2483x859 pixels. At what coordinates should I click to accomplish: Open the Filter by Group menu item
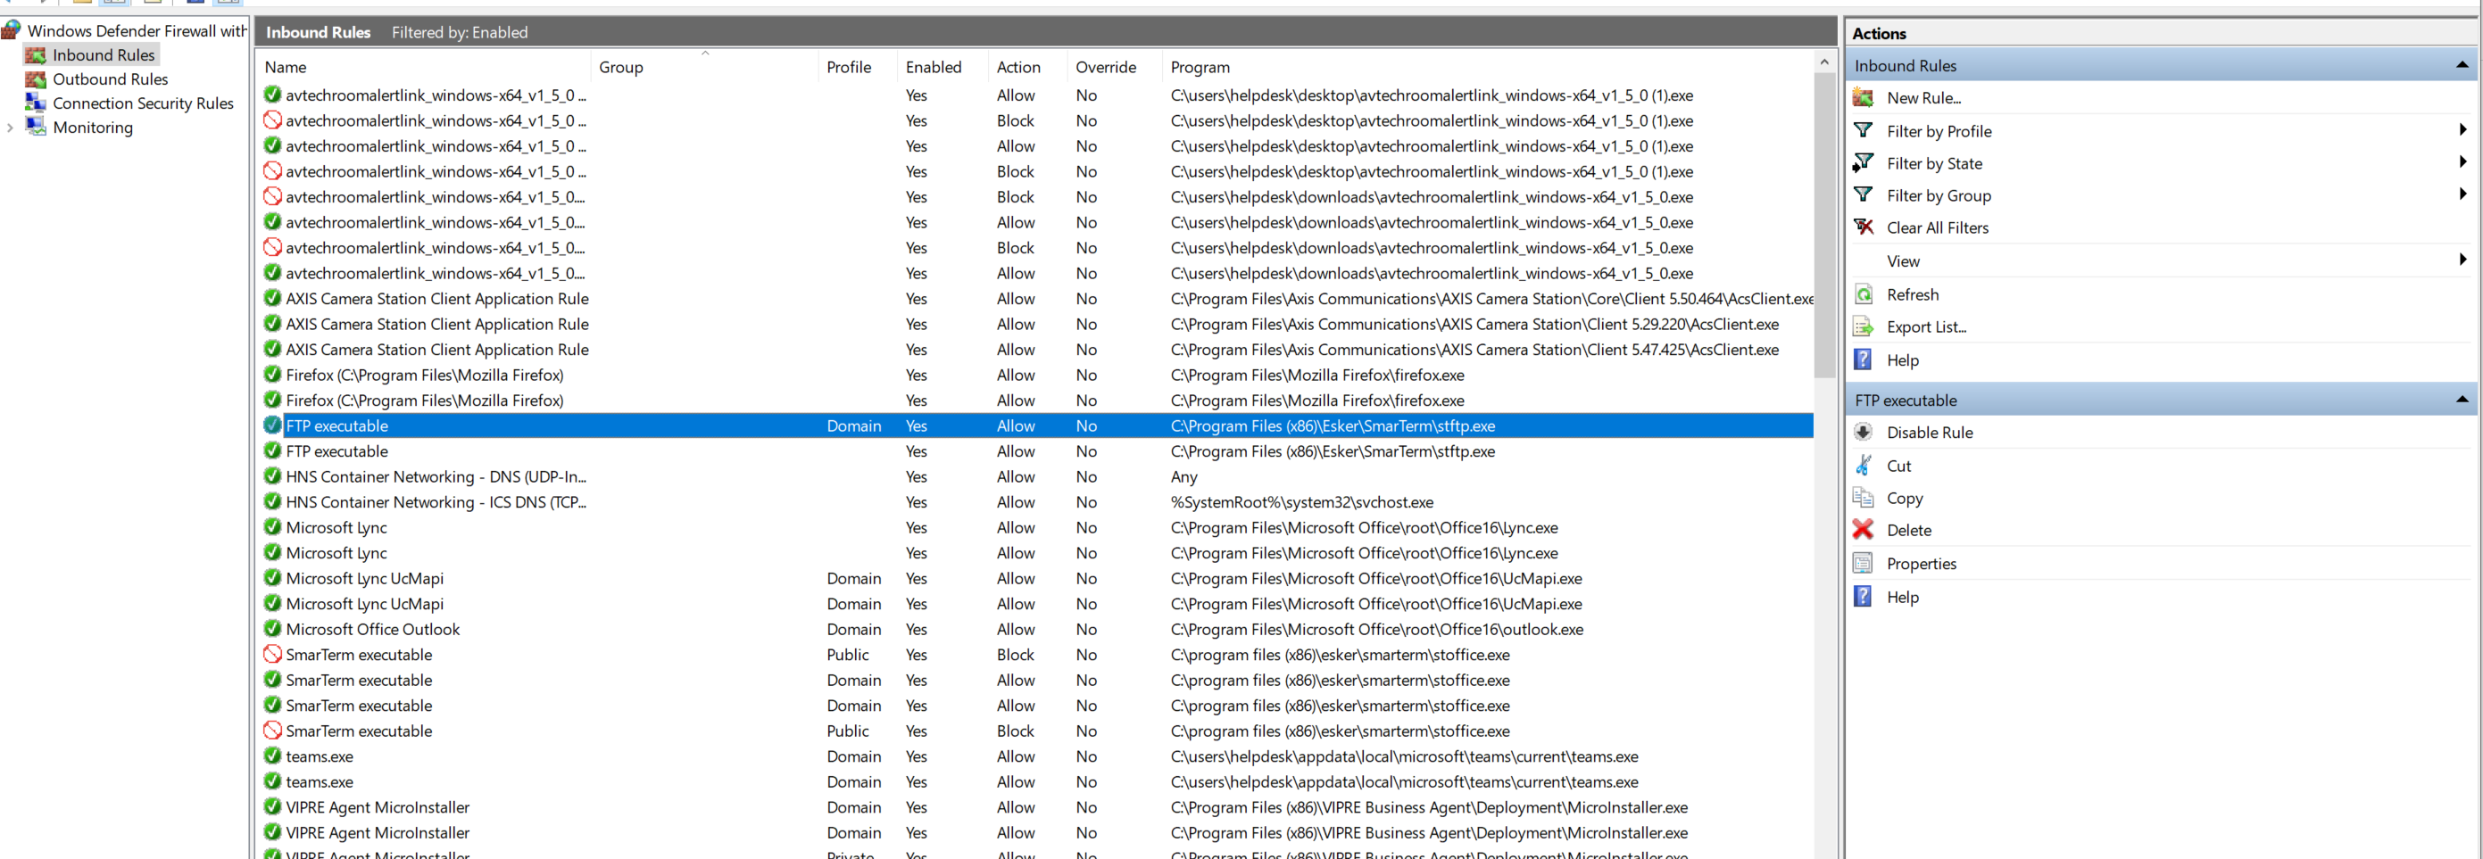click(x=1939, y=195)
